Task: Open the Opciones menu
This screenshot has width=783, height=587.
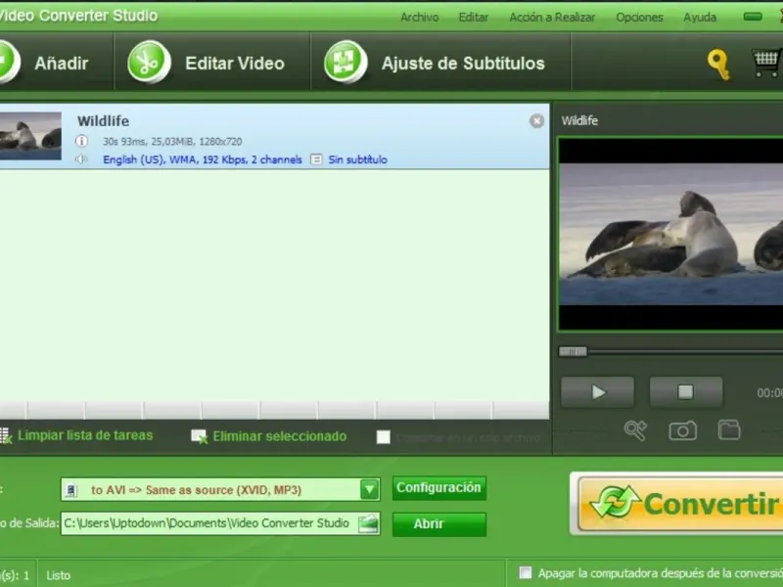Action: click(639, 18)
